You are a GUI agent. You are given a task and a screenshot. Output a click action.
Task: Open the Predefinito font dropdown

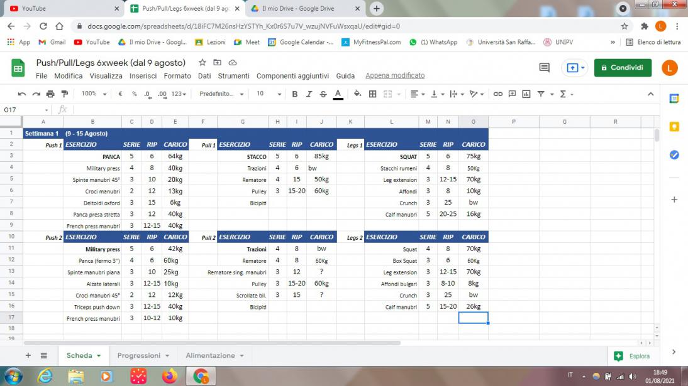click(221, 94)
